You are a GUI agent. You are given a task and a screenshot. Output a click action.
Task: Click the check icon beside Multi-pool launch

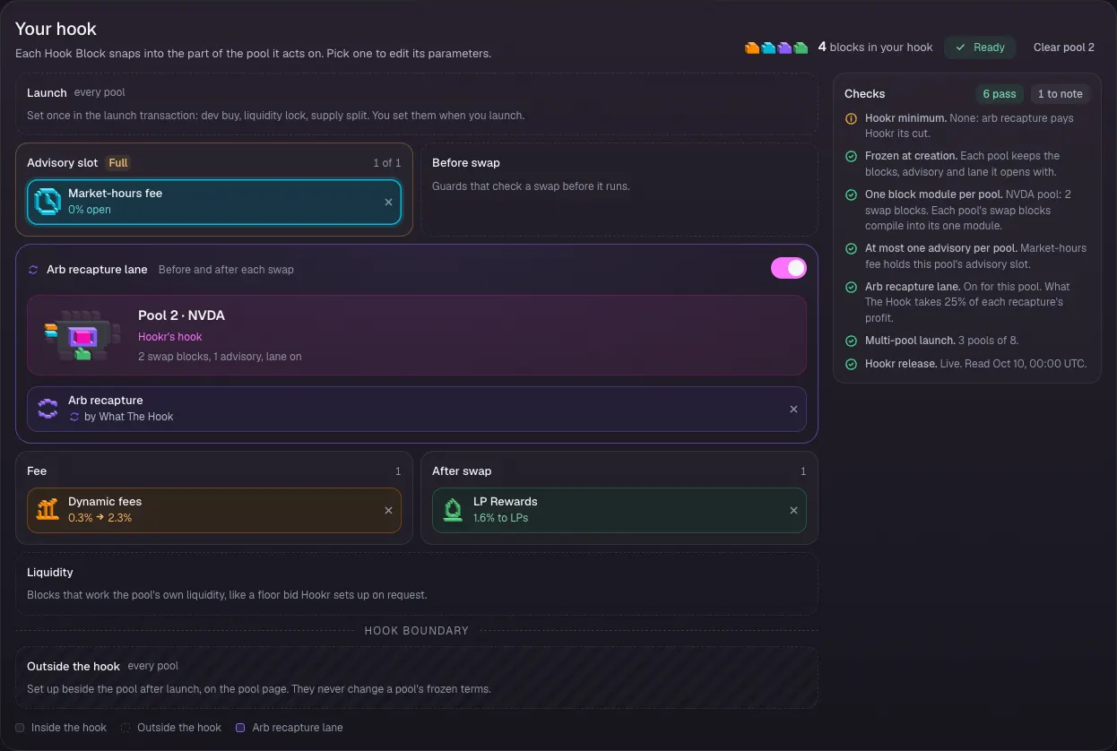tap(851, 341)
